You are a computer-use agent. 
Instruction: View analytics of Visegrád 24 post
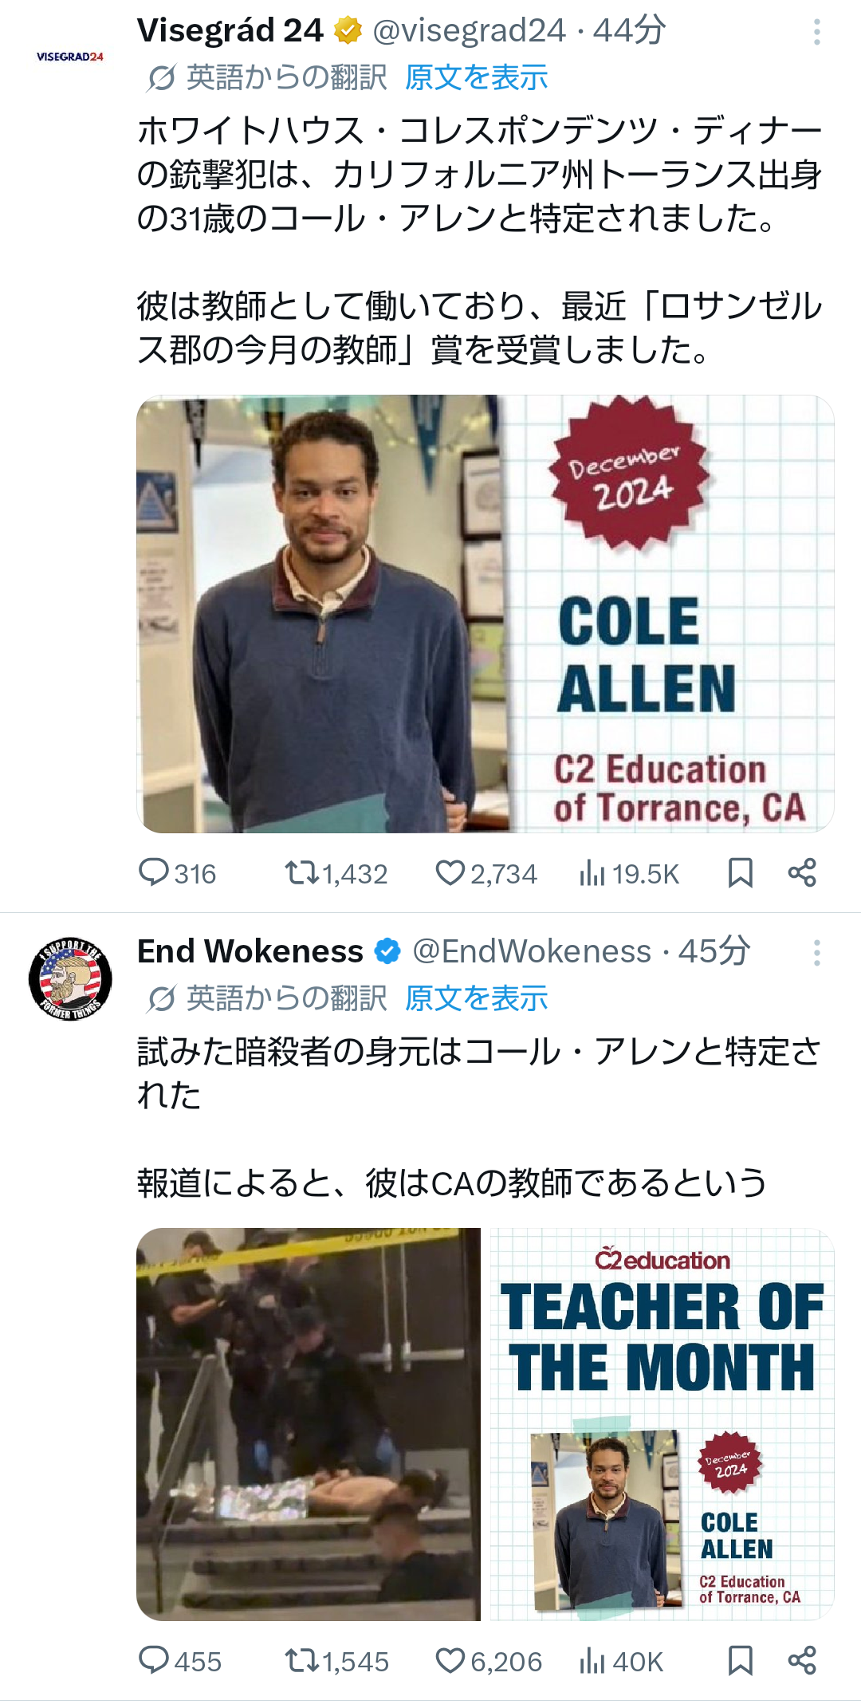pyautogui.click(x=628, y=873)
